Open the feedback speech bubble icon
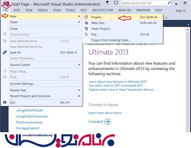Screen dimensions: 191x148 click(116, 3)
